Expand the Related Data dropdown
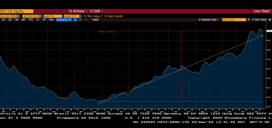The width and height of the screenshot is (272, 128). [209, 20]
